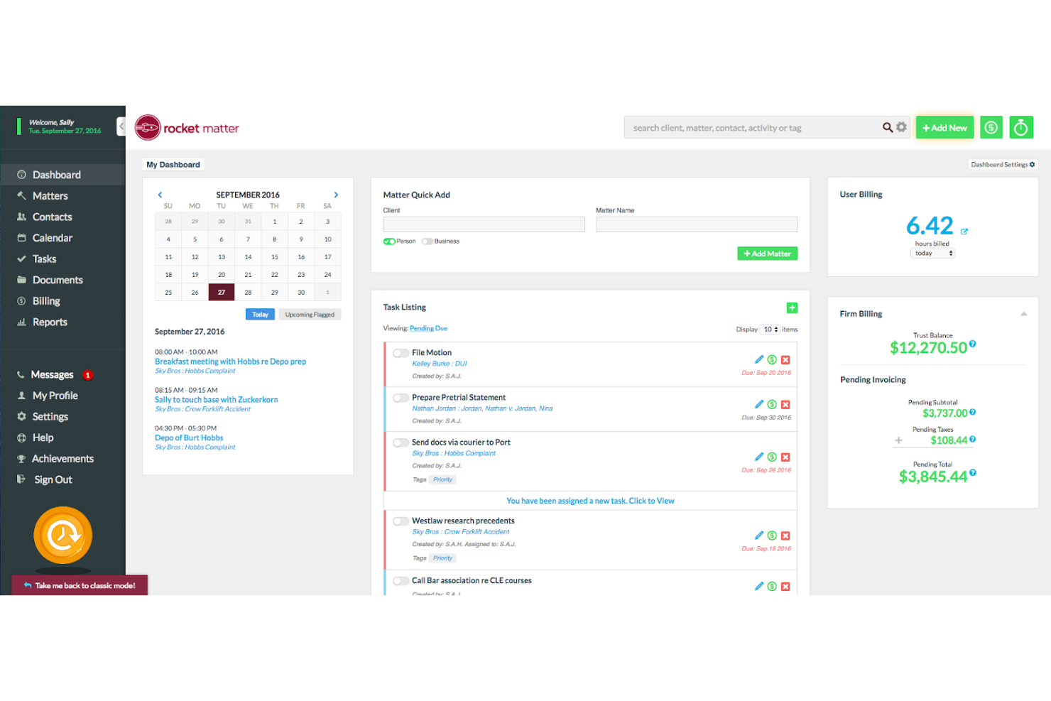Click the Add Matter button
Image resolution: width=1051 pixels, height=701 pixels.
(x=767, y=253)
